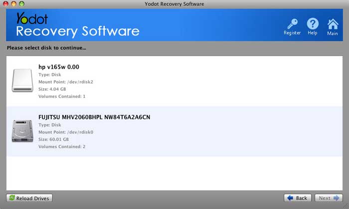Click the green refresh icon on Reload Drives
The width and height of the screenshot is (349, 209).
coord(12,198)
